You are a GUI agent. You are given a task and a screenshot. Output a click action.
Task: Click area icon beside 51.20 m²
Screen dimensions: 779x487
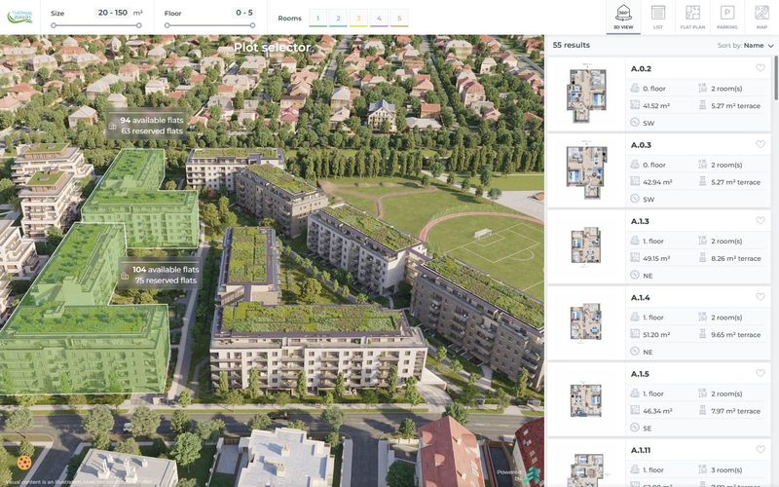pyautogui.click(x=635, y=334)
